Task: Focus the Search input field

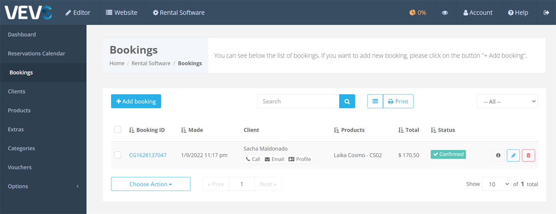Action: click(298, 101)
